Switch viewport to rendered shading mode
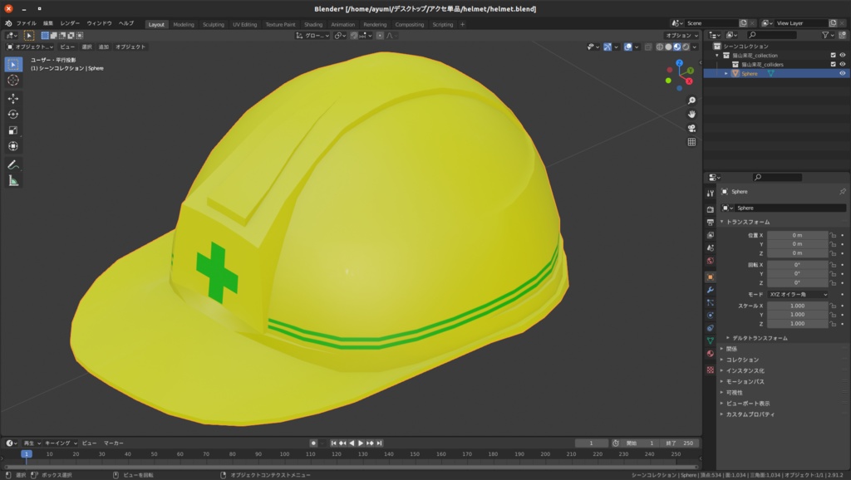 pyautogui.click(x=686, y=47)
